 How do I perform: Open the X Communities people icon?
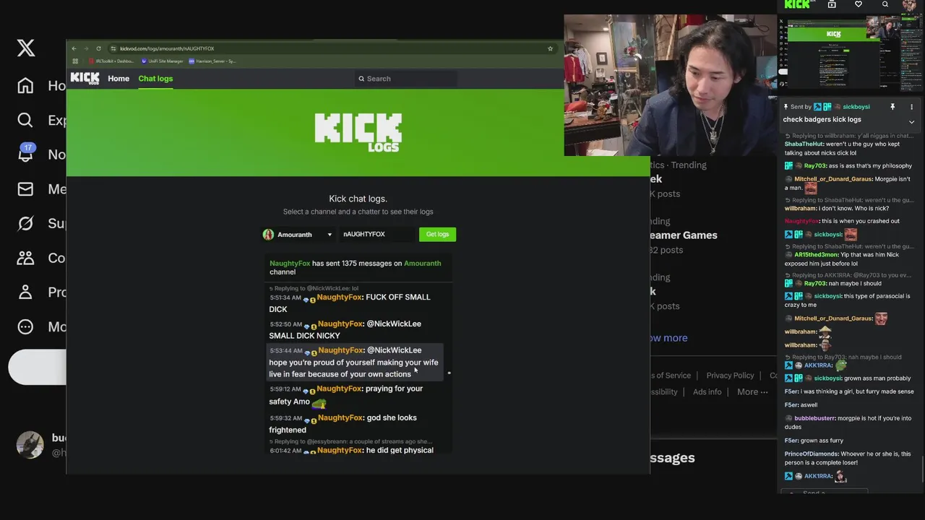[25, 258]
